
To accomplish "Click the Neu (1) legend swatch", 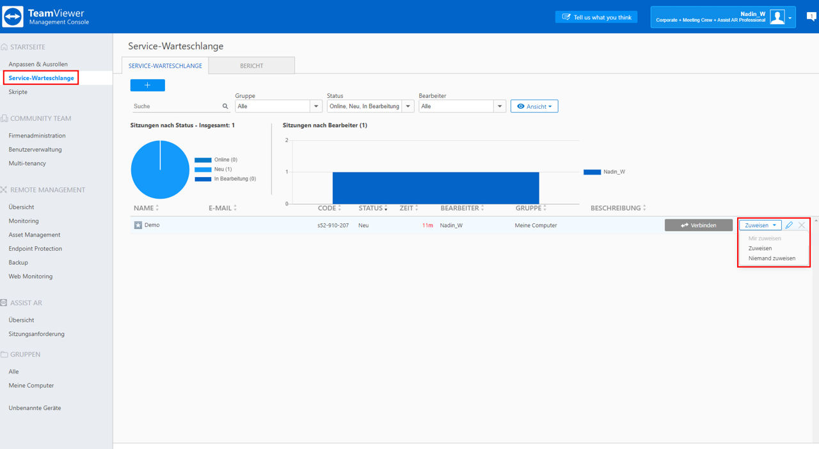I will (x=203, y=169).
